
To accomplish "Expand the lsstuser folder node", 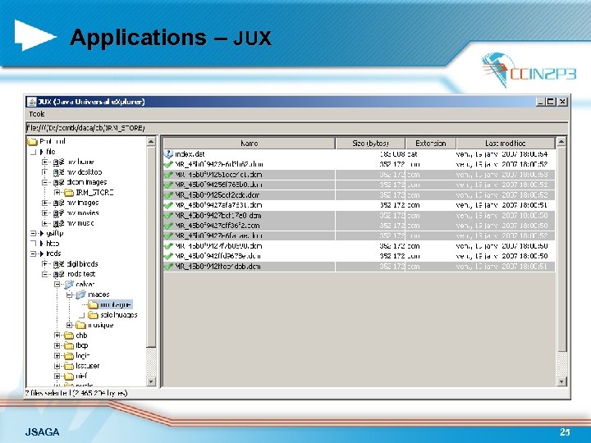I will (x=57, y=366).
